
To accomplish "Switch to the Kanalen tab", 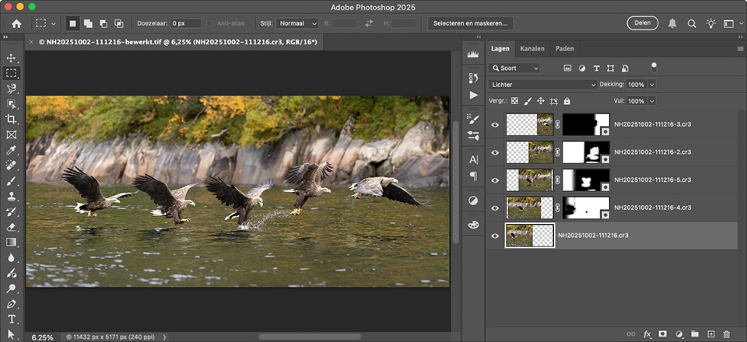I will click(x=532, y=49).
